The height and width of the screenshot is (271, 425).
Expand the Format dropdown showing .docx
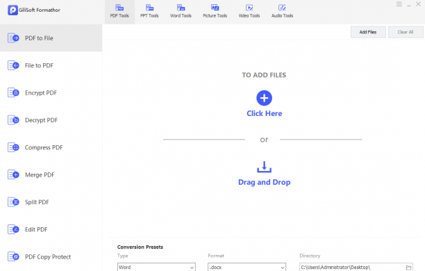pos(247,268)
